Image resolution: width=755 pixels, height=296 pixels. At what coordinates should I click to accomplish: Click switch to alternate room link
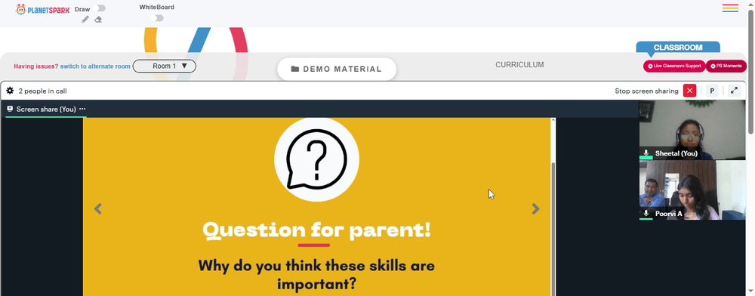[x=95, y=66]
